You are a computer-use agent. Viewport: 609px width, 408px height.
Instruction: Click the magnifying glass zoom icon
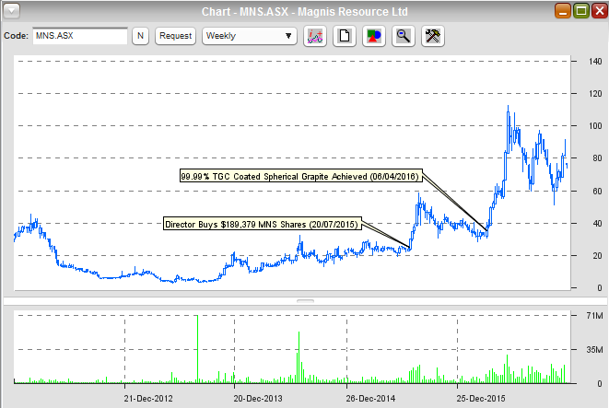pos(404,36)
